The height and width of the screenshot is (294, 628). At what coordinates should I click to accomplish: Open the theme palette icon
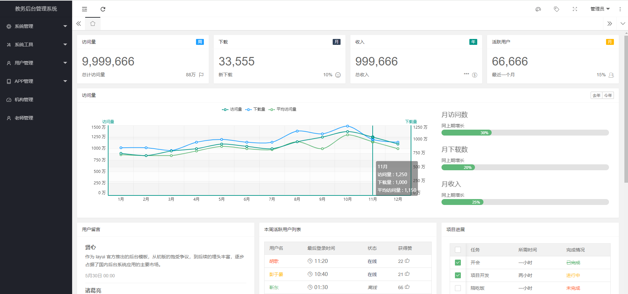[538, 9]
